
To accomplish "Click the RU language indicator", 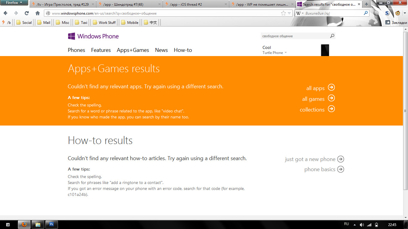I will 346,224.
